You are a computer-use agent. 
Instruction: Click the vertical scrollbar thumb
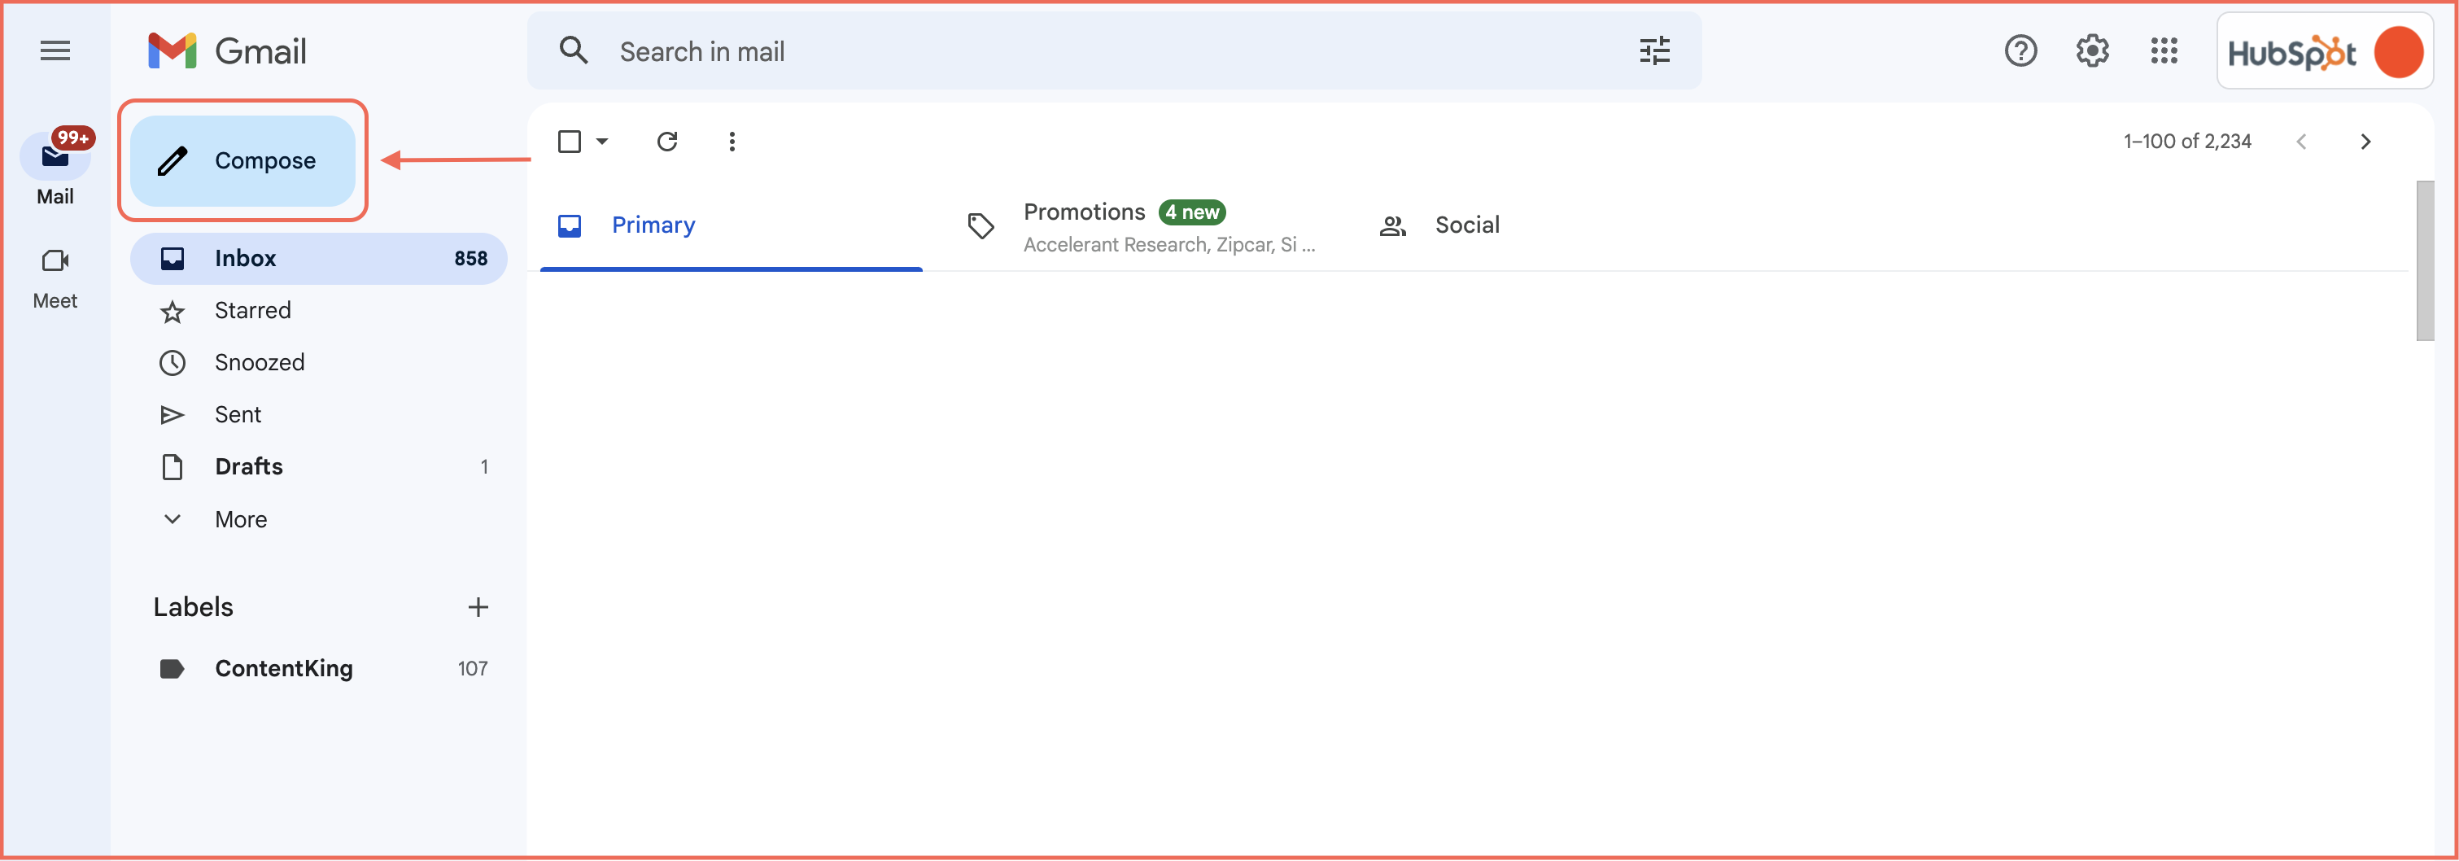[2425, 260]
